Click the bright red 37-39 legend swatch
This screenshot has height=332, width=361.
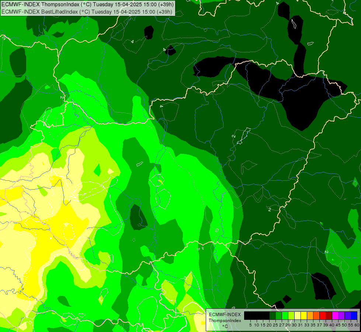(x=323, y=316)
